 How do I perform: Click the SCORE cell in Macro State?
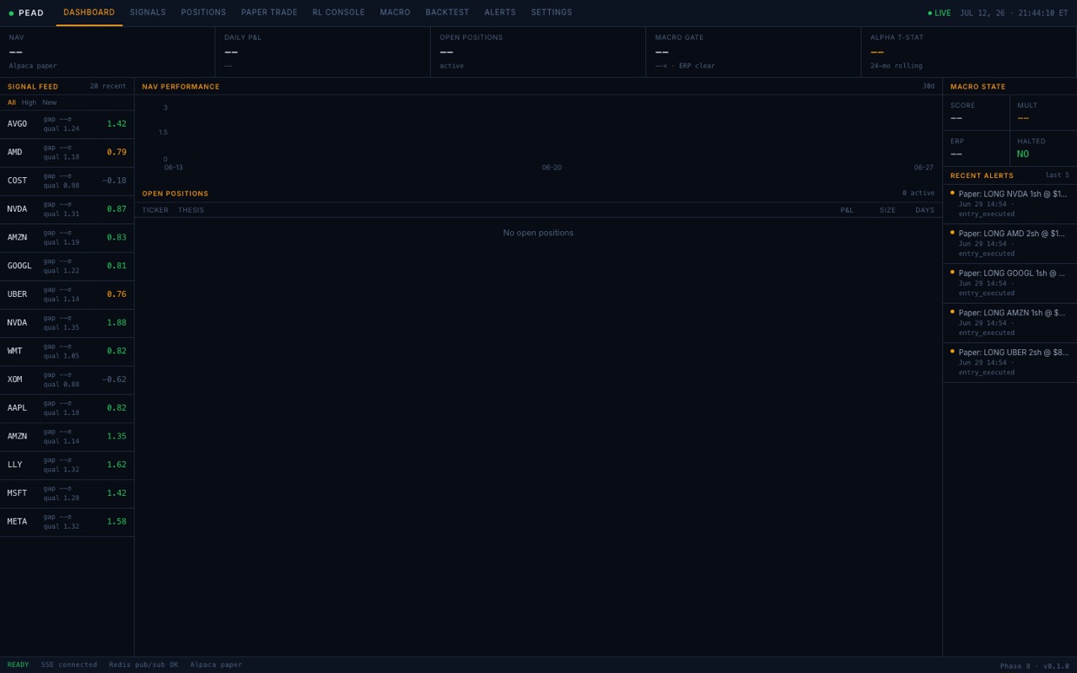976,113
